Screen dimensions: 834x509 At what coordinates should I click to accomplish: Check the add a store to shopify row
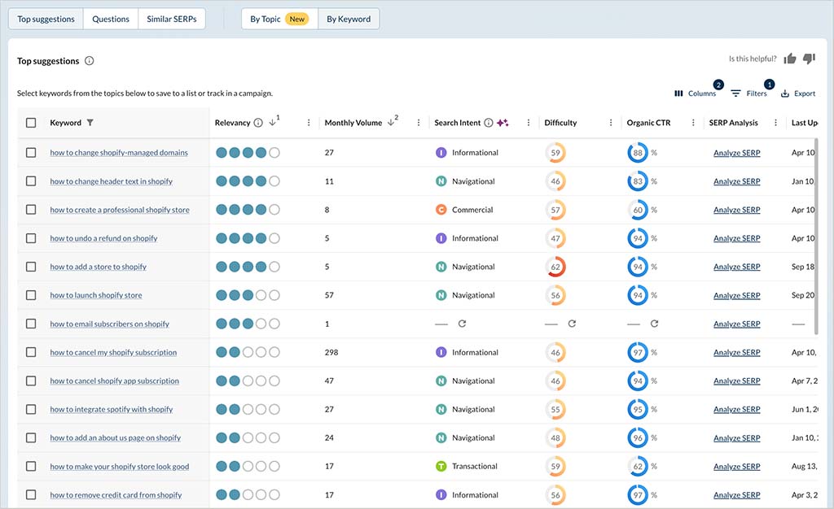coord(31,267)
